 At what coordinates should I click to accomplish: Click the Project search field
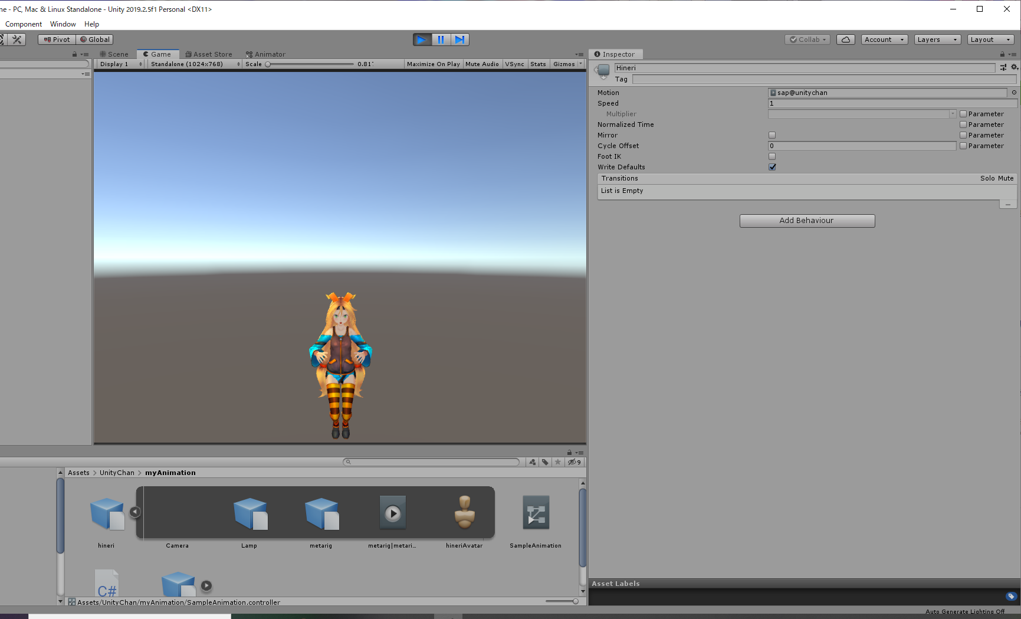click(x=431, y=462)
